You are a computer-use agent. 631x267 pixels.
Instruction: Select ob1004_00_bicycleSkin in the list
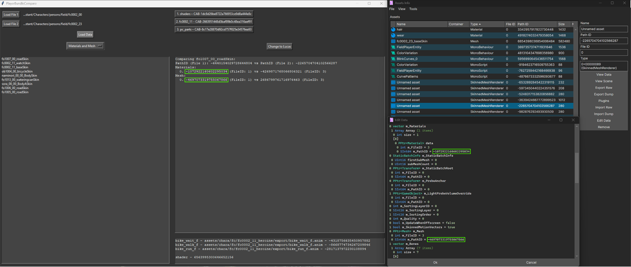17,71
